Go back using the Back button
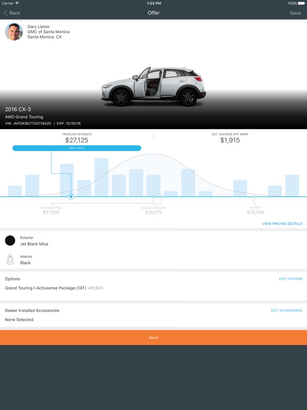Image resolution: width=307 pixels, height=410 pixels. (x=12, y=13)
